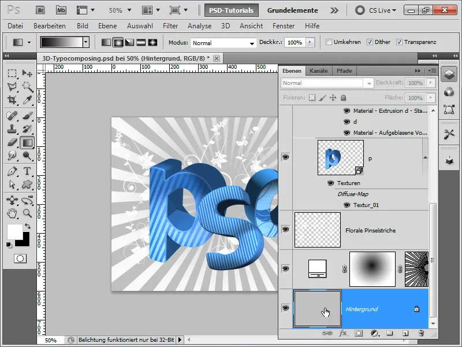
Task: Select the Path Selection tool
Action: tap(12, 184)
